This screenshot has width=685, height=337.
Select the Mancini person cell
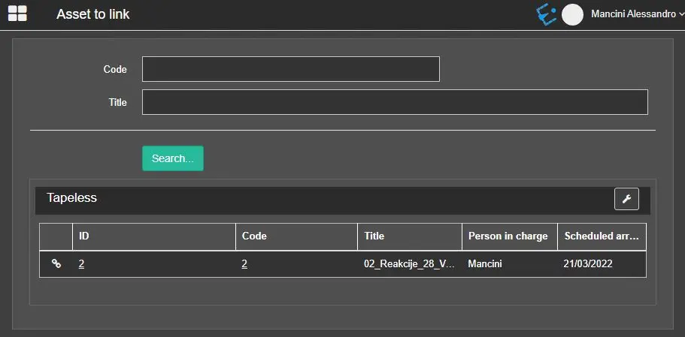[x=510, y=263]
